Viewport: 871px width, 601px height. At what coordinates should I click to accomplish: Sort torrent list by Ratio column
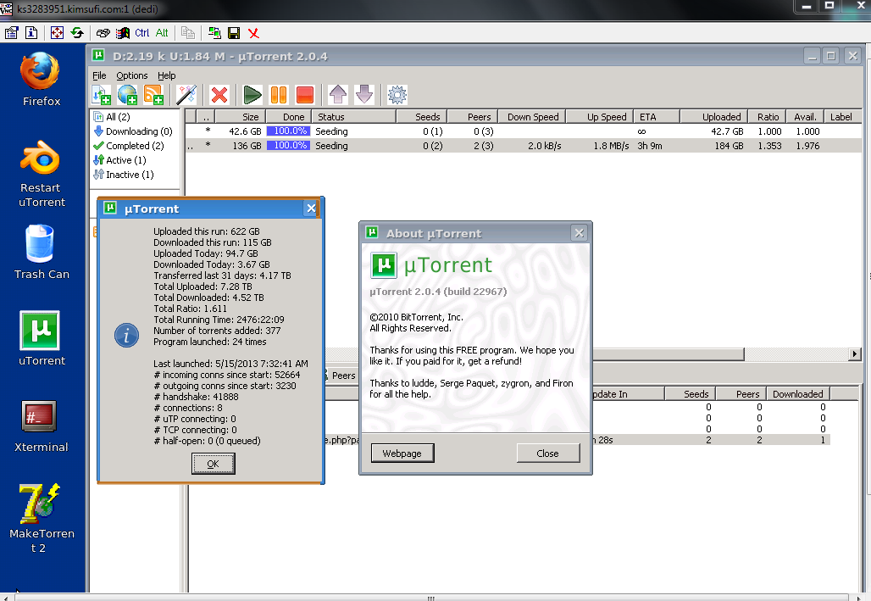[x=767, y=117]
